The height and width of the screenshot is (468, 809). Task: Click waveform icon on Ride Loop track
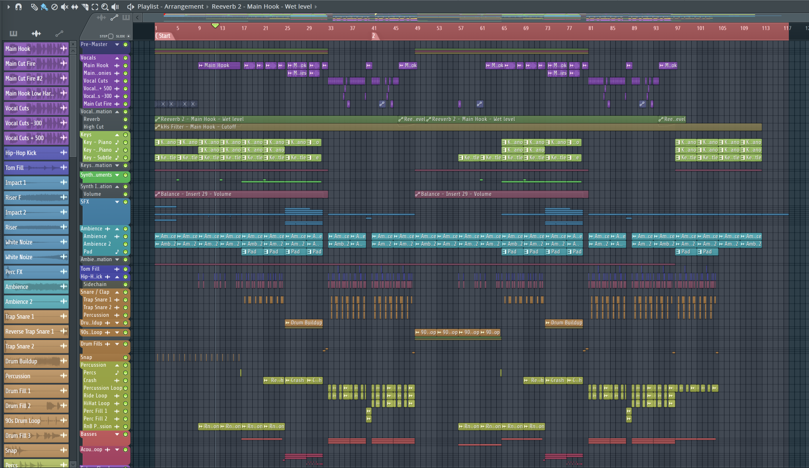point(117,396)
